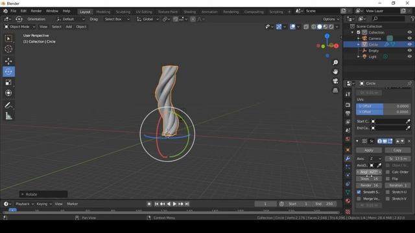
Task: Open the Material properties tab
Action: coord(348,201)
